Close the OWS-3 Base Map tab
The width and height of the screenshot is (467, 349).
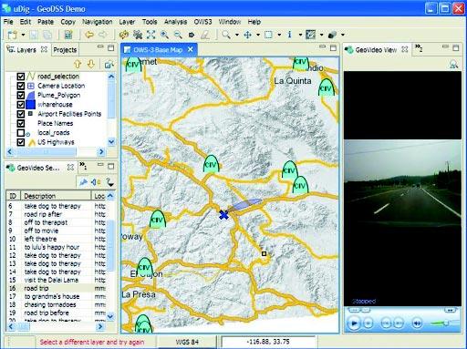coord(191,49)
